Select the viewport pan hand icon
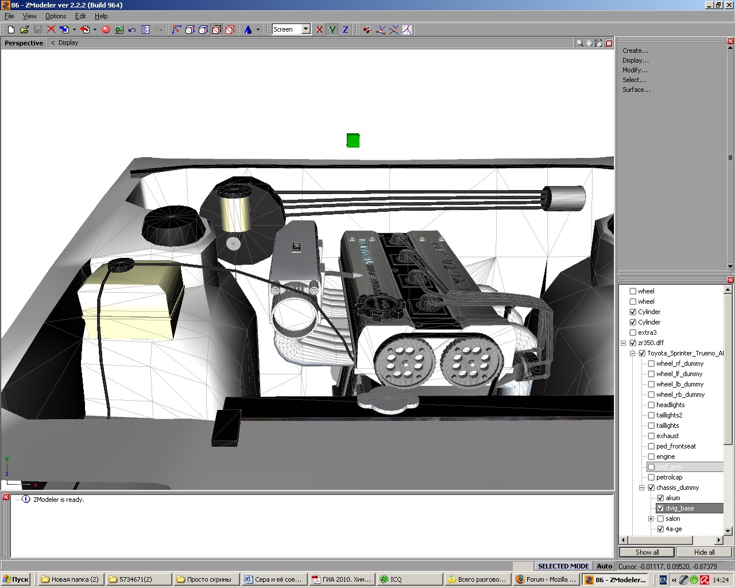The width and height of the screenshot is (735, 588). (x=589, y=43)
